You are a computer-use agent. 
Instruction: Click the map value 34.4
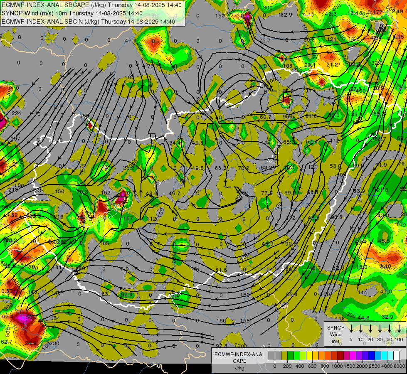pos(175,143)
